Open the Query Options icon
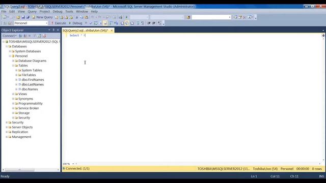 [x=100, y=23]
